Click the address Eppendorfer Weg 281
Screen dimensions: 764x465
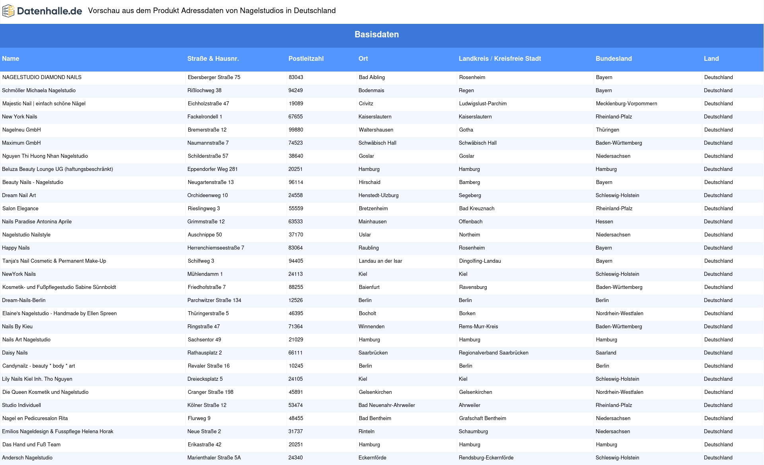(212, 169)
